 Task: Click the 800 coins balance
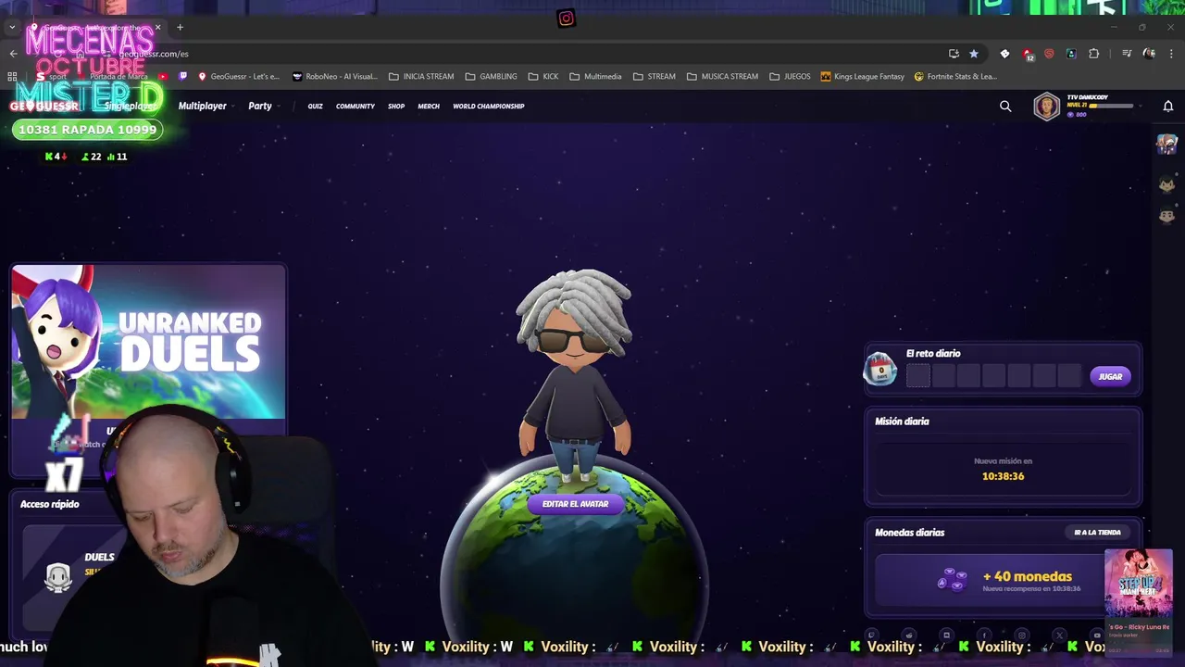coord(1077,114)
